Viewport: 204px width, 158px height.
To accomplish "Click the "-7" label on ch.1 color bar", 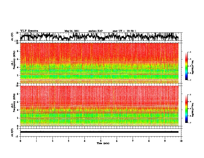I will click(x=190, y=80).
